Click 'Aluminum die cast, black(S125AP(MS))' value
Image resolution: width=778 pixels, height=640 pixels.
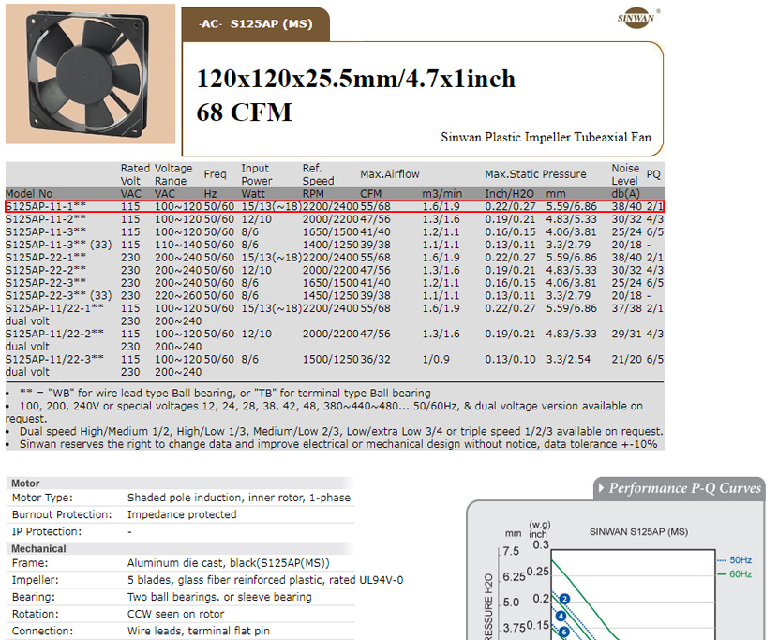click(x=228, y=563)
